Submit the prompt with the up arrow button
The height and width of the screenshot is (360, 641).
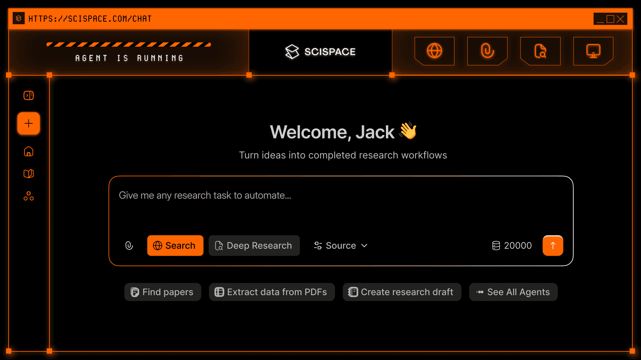click(553, 246)
